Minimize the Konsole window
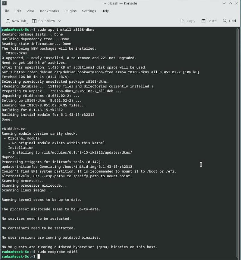This screenshot has height=260, width=241. coord(224,3)
